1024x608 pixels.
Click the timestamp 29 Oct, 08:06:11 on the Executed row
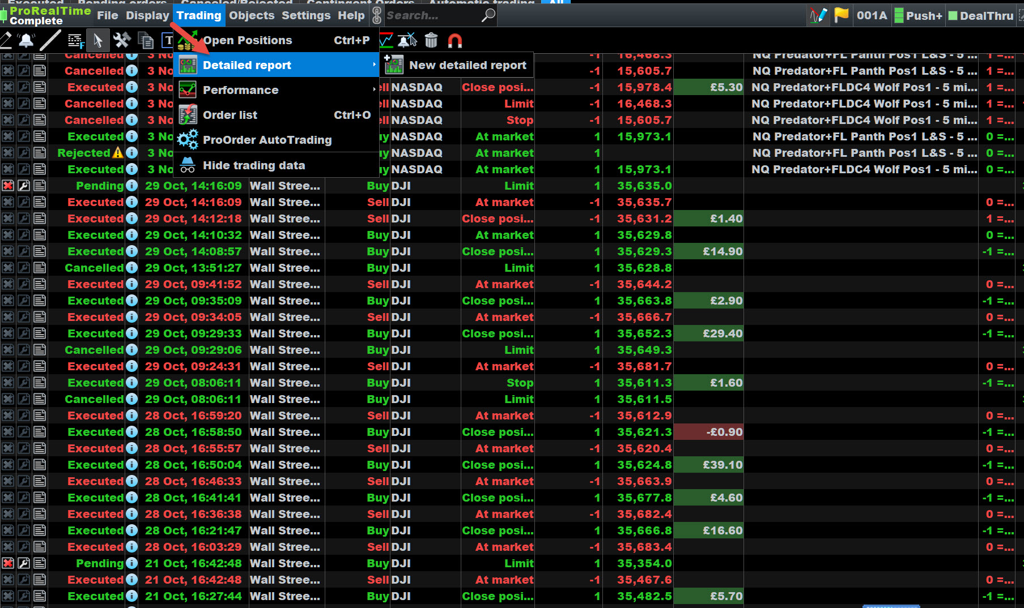(193, 383)
